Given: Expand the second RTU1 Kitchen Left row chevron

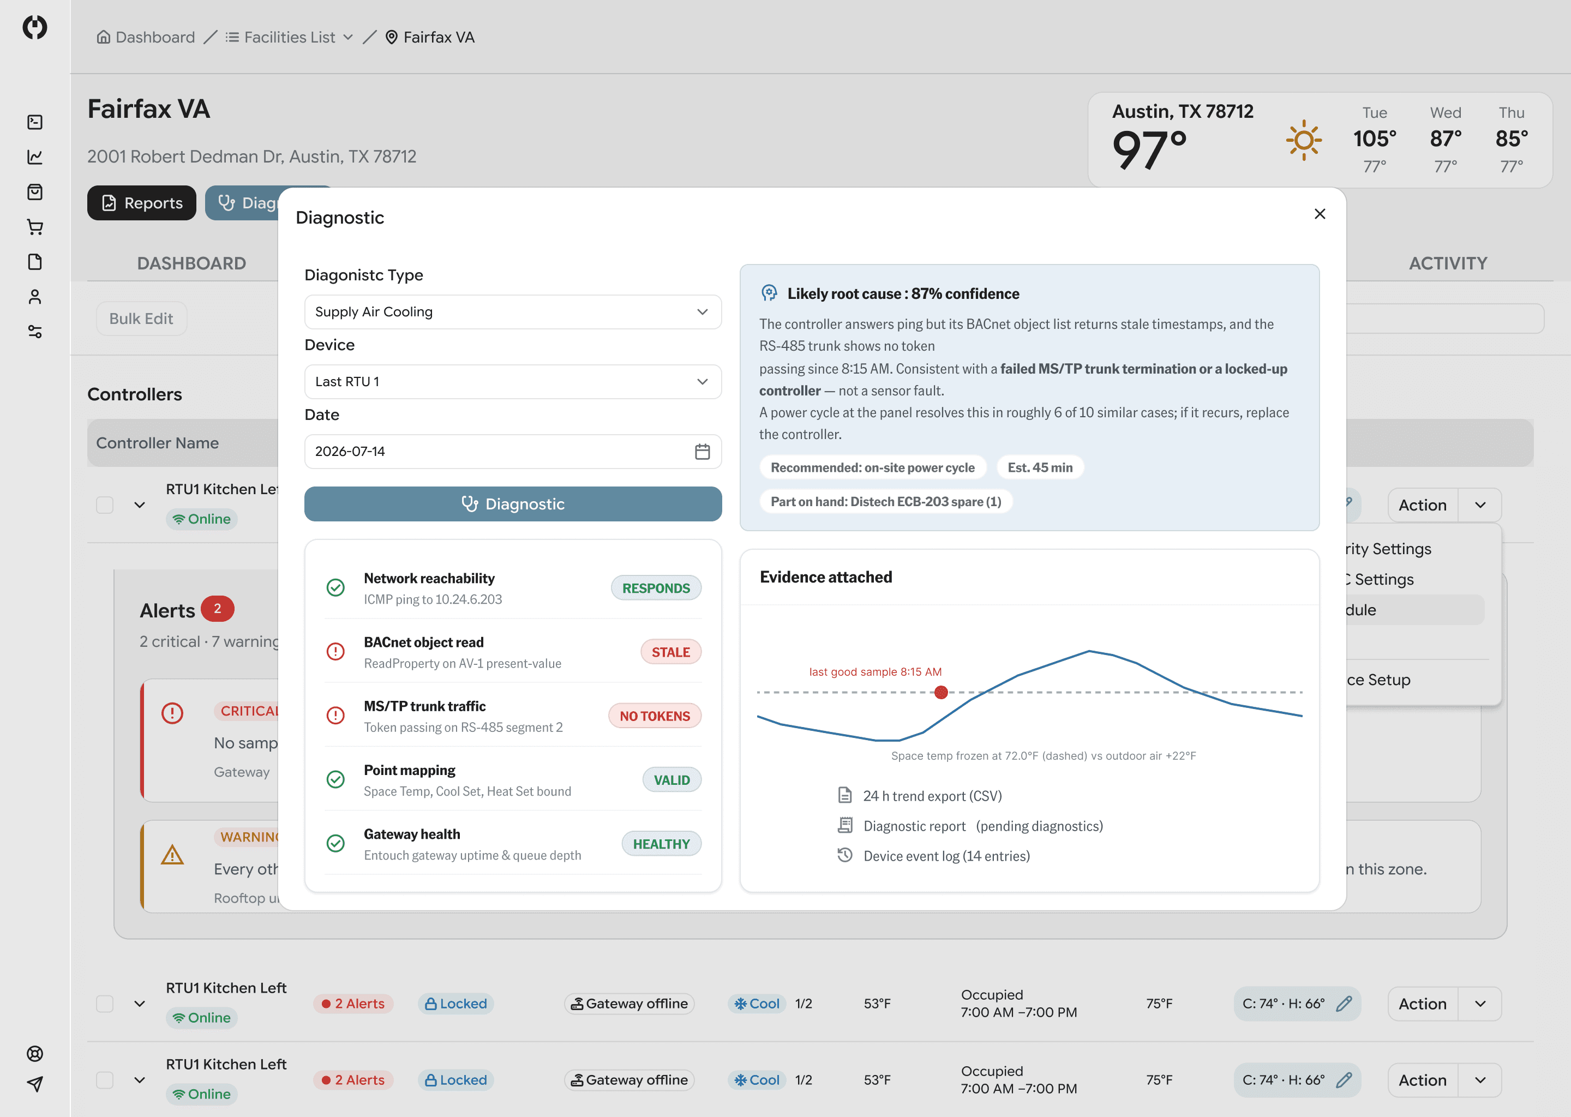Looking at the screenshot, I should pyautogui.click(x=140, y=1004).
